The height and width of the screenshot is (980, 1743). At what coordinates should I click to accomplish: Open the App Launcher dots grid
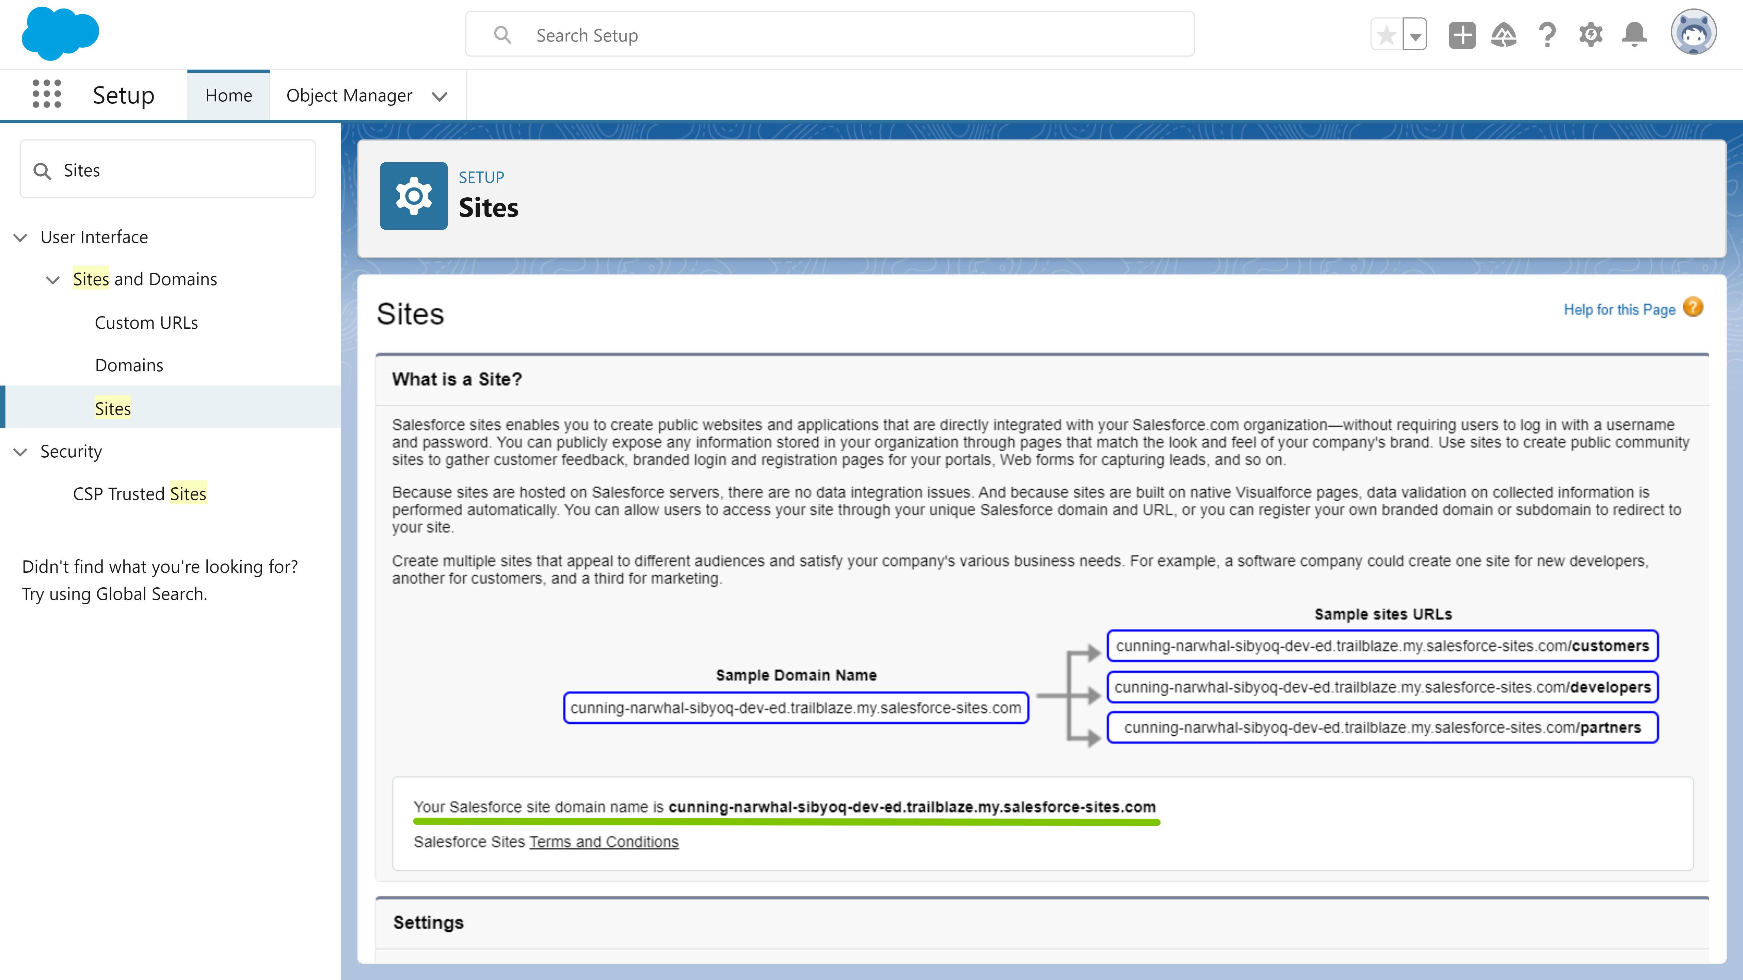[47, 94]
